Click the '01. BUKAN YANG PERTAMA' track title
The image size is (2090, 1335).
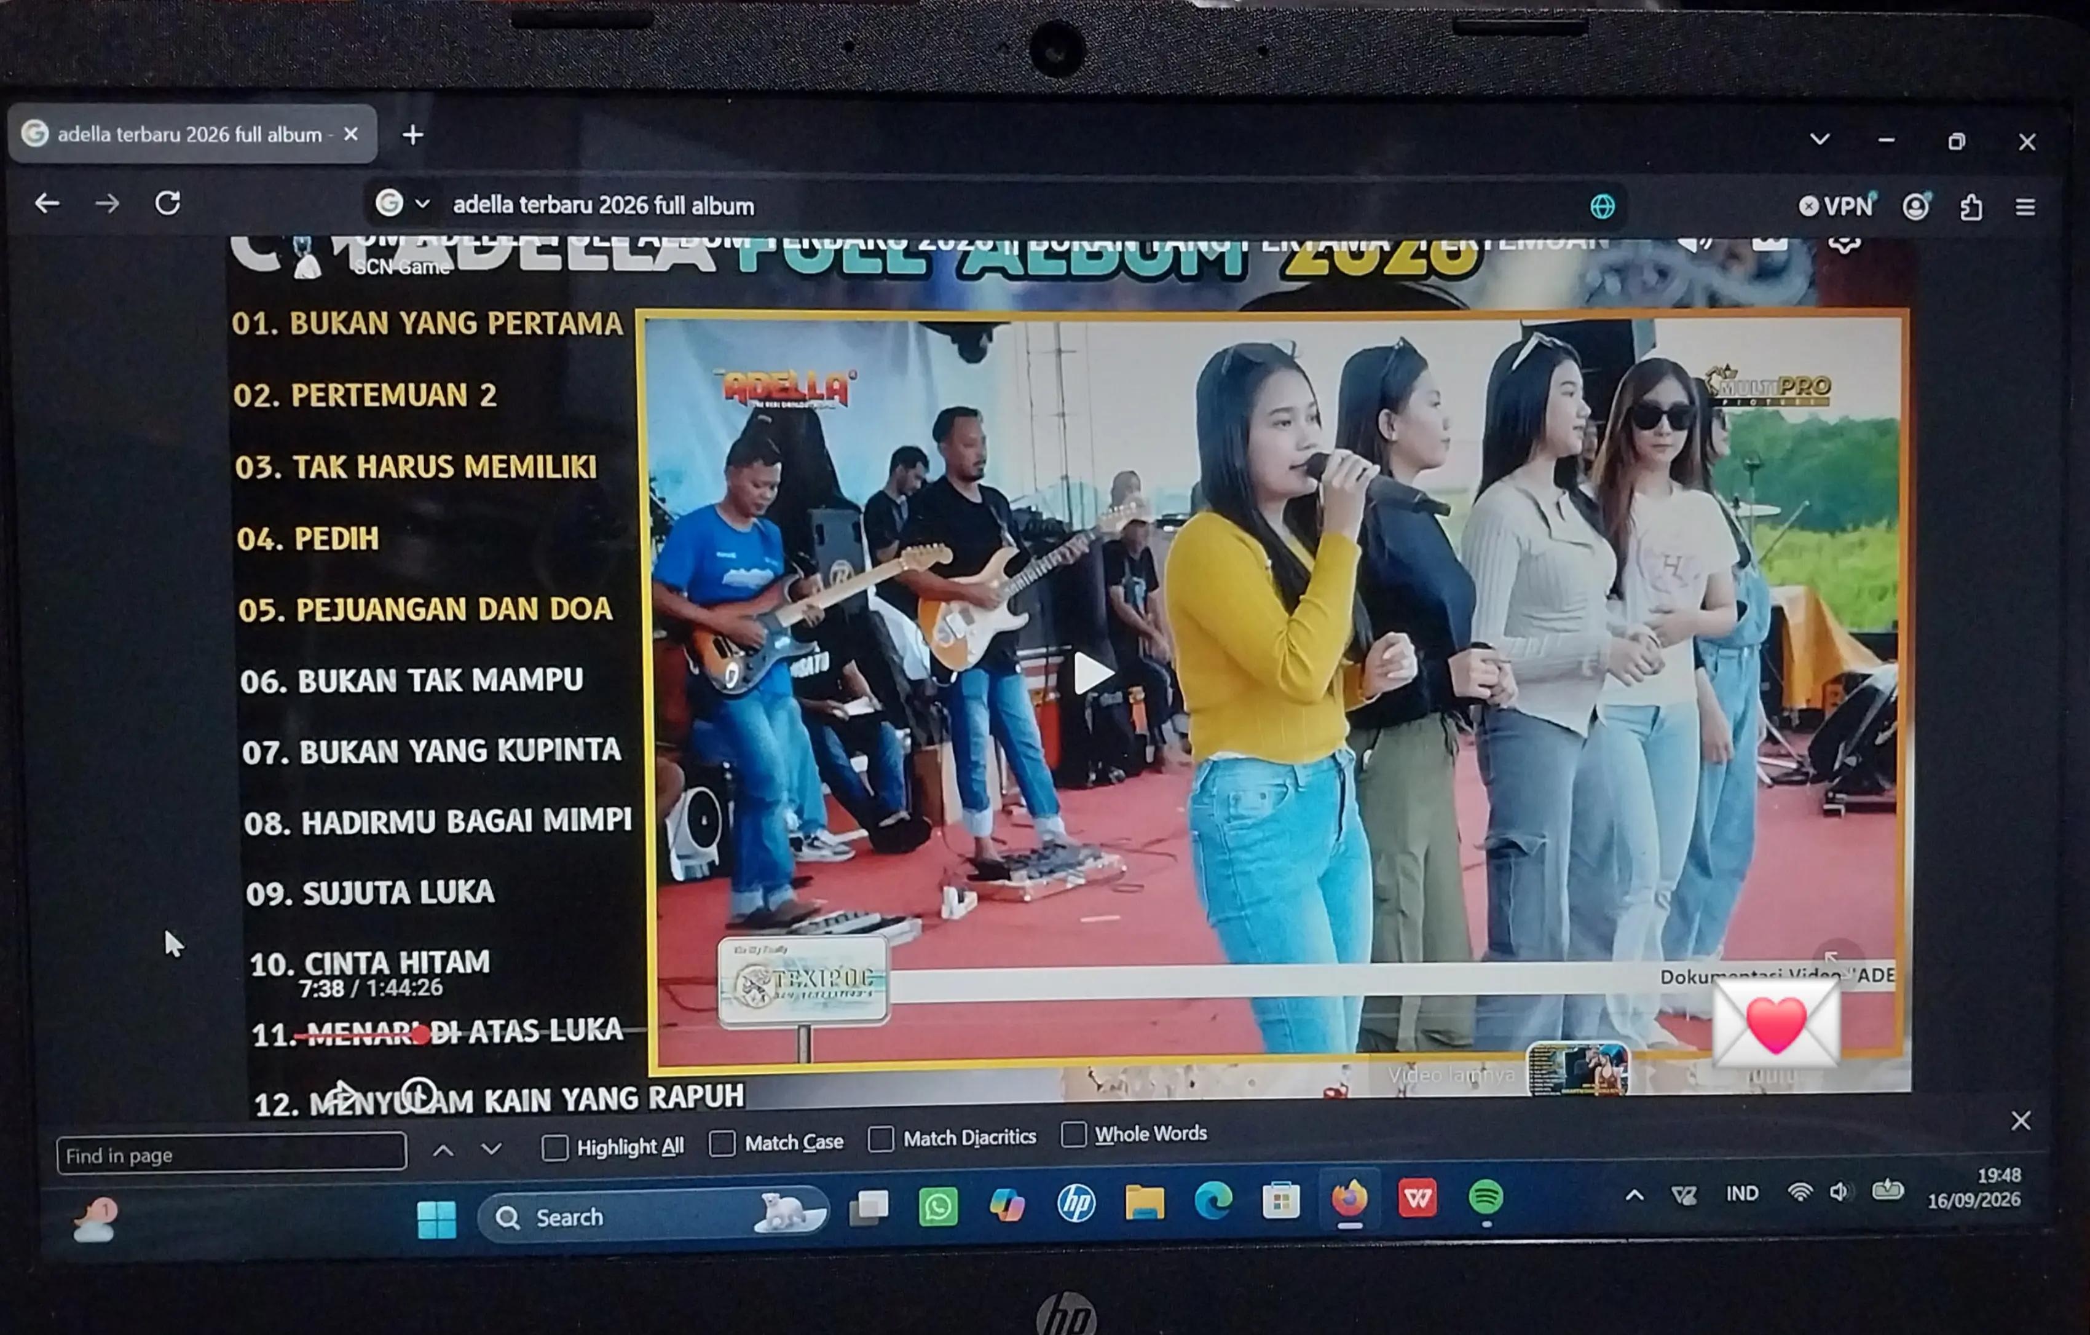tap(427, 323)
